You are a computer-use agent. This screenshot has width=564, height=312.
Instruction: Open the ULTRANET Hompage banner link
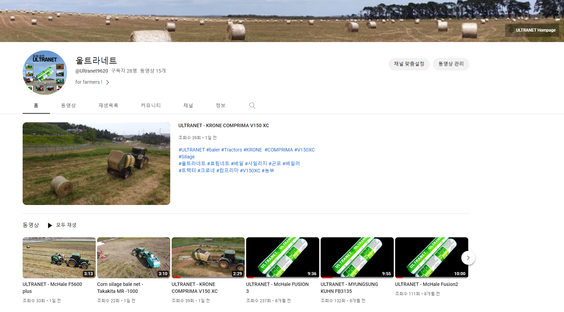(532, 30)
